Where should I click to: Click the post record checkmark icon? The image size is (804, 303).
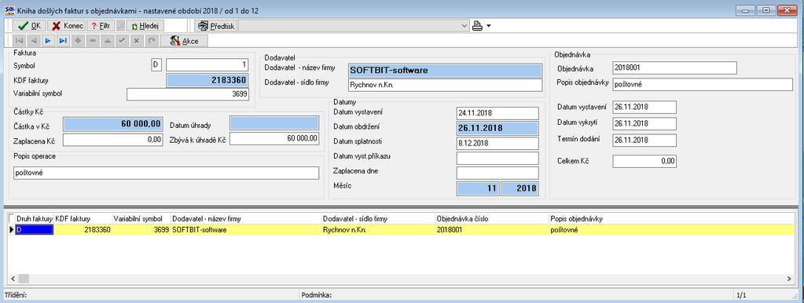tap(122, 41)
